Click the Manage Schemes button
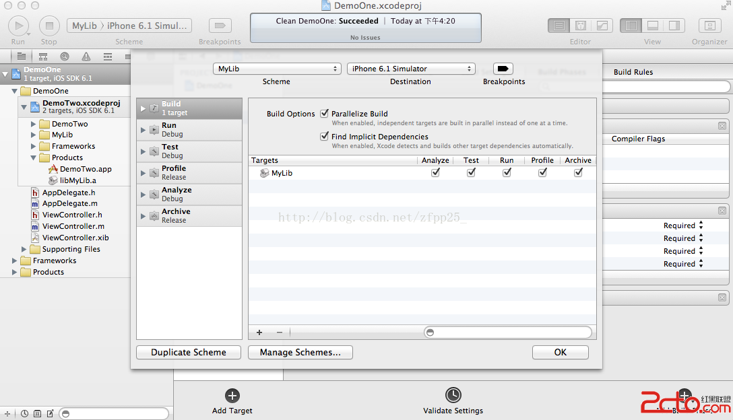733x420 pixels. (300, 352)
